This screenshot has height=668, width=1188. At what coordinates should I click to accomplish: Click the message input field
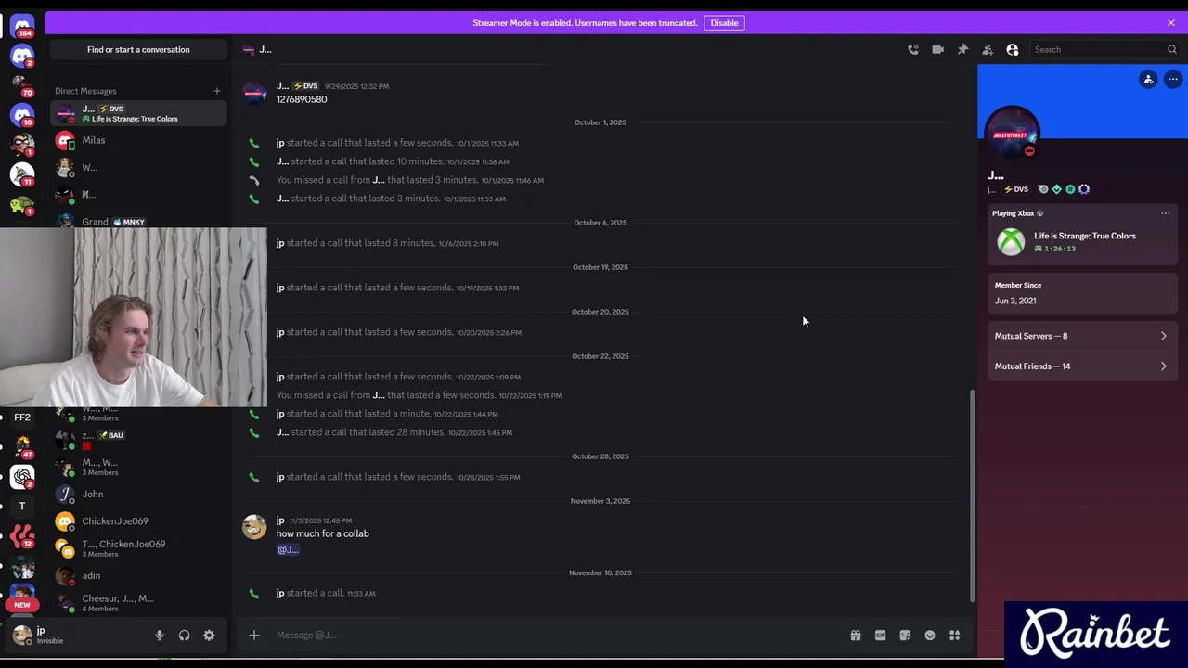(557, 636)
